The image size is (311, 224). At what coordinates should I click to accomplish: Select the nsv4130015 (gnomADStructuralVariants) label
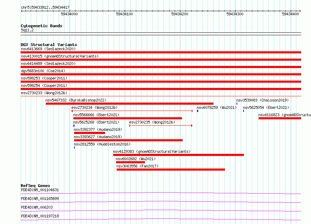coord(60,56)
